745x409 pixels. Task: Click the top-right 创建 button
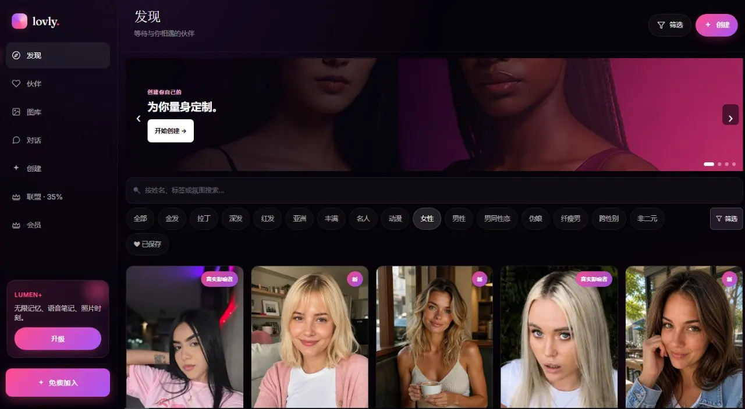pos(716,25)
